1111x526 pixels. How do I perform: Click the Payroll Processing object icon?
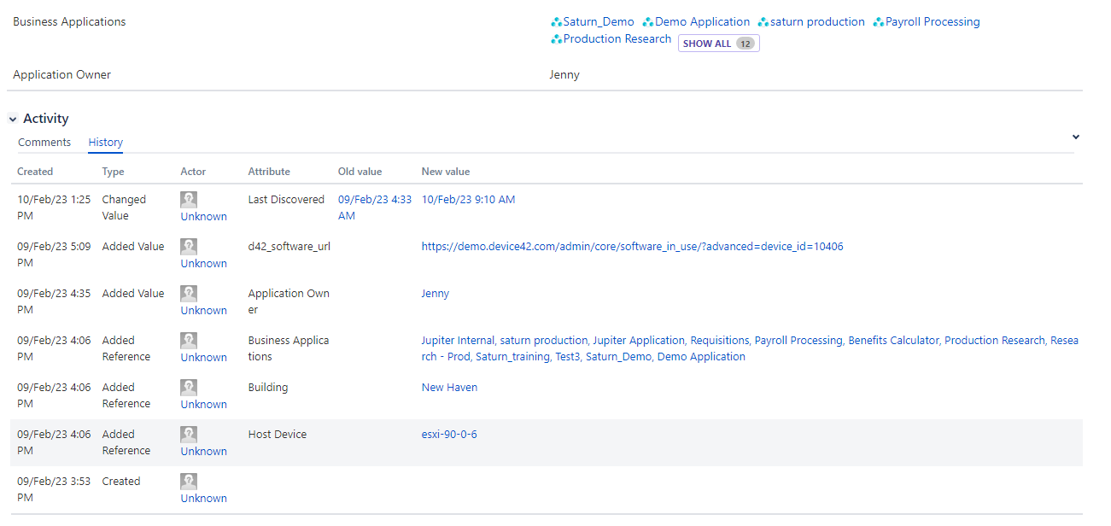pyautogui.click(x=879, y=22)
